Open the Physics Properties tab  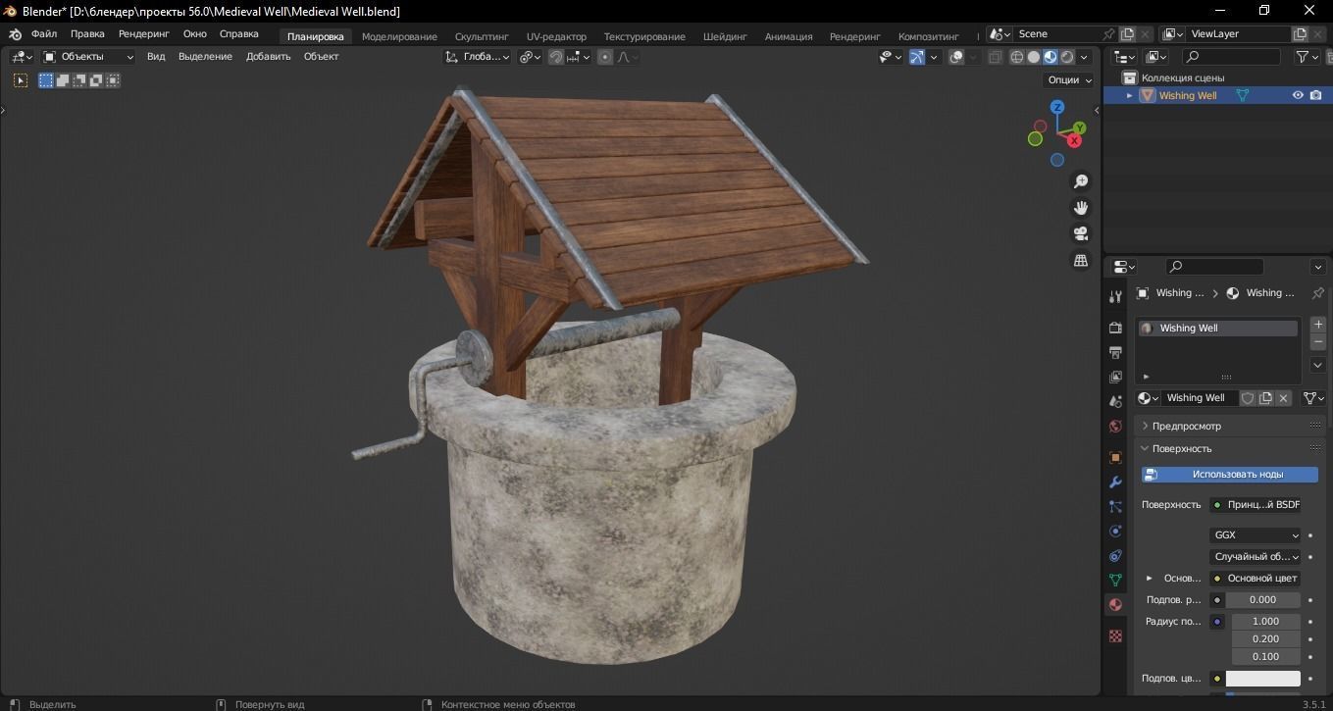click(1115, 531)
